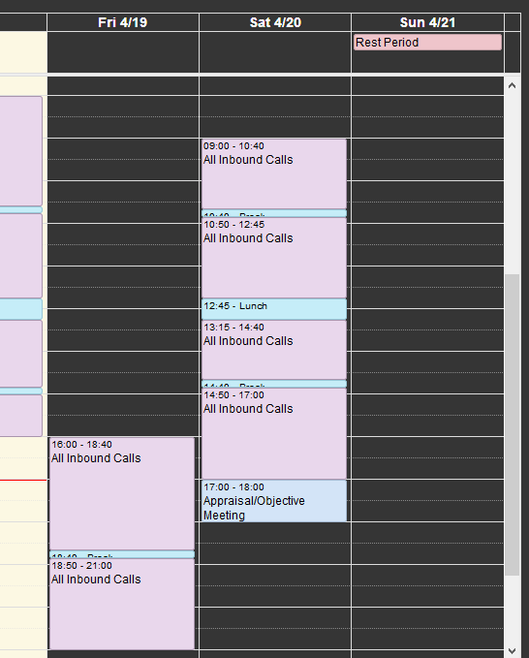The width and height of the screenshot is (529, 658).
Task: Click the Saturday 10:40 Break strip
Action: pyautogui.click(x=274, y=213)
